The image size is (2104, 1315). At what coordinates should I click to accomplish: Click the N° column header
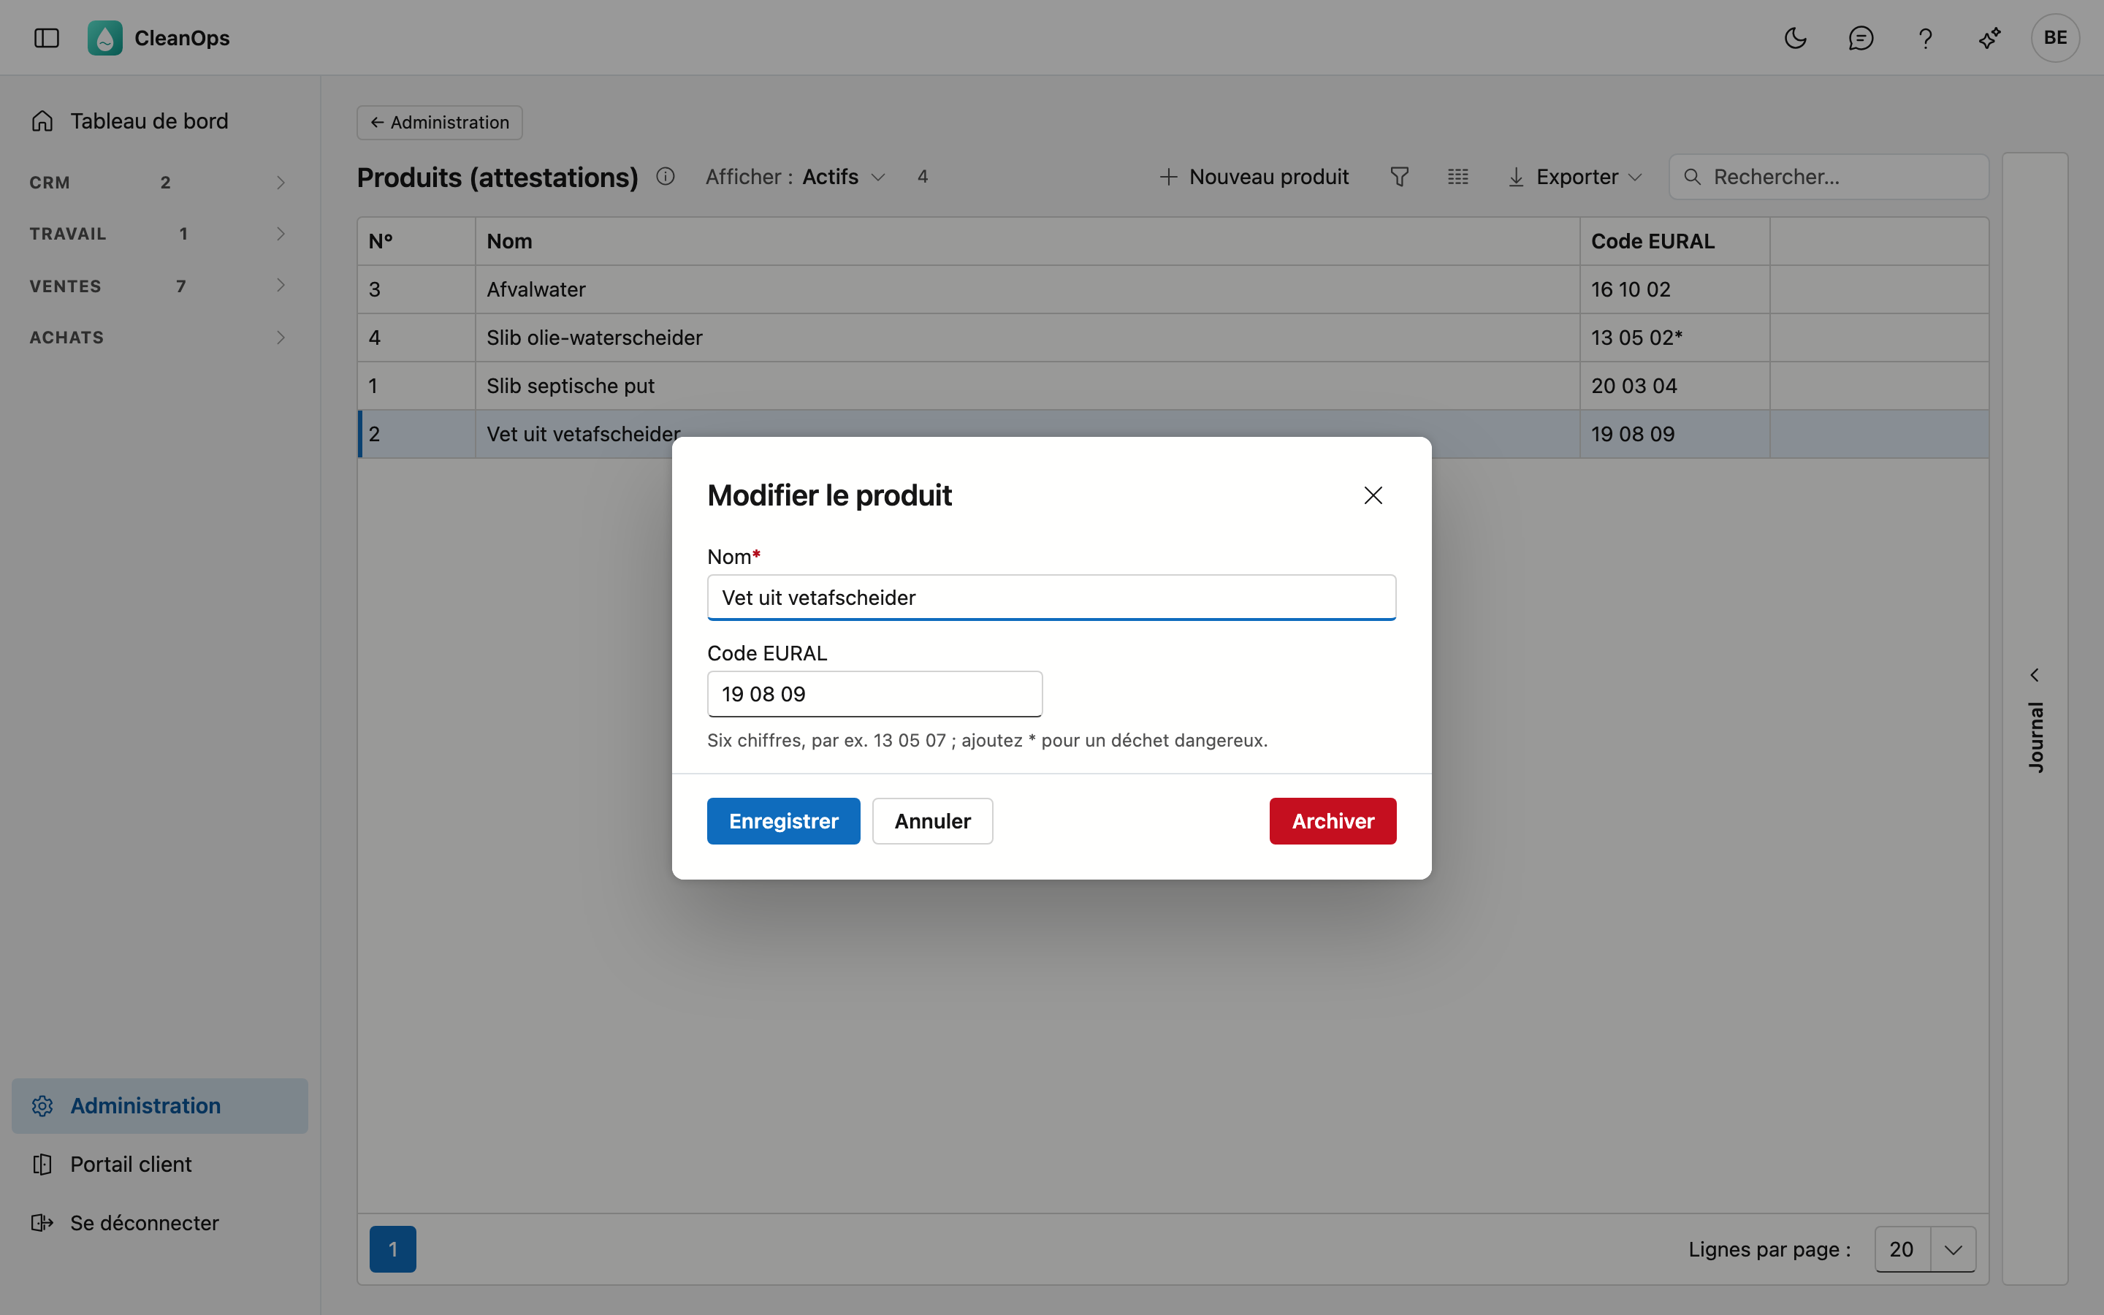pyautogui.click(x=416, y=242)
